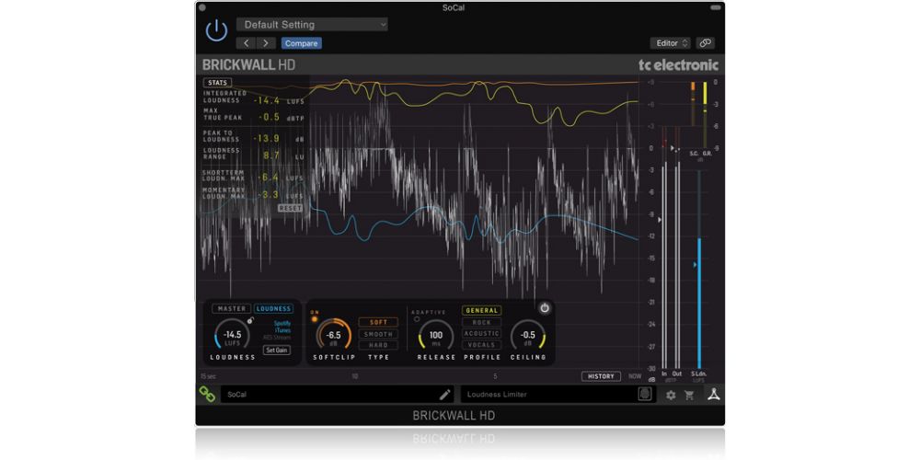
Task: Click the In level meter bar
Action: 664,266
